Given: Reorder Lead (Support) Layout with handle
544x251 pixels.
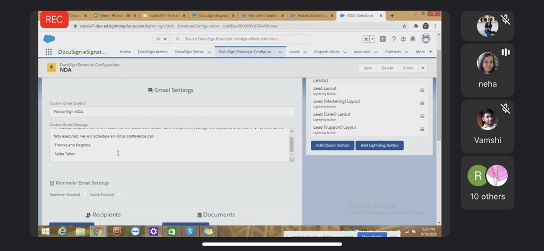Looking at the screenshot, I should point(422,129).
